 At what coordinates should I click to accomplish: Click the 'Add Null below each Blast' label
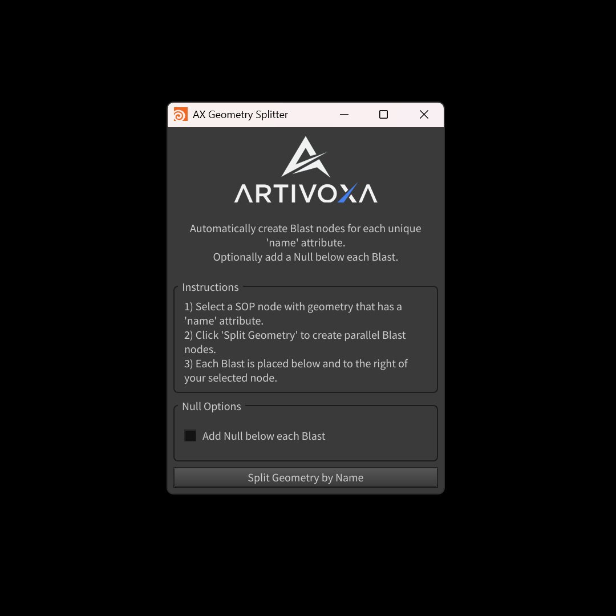[x=264, y=436]
